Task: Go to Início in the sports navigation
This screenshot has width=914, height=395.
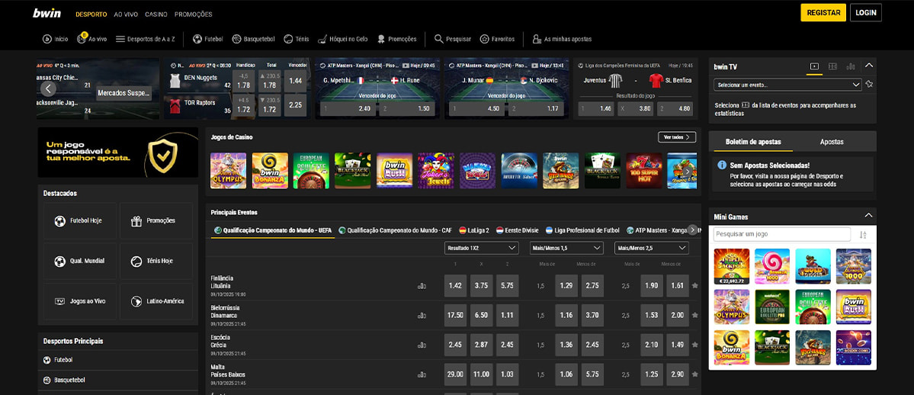Action: point(56,39)
